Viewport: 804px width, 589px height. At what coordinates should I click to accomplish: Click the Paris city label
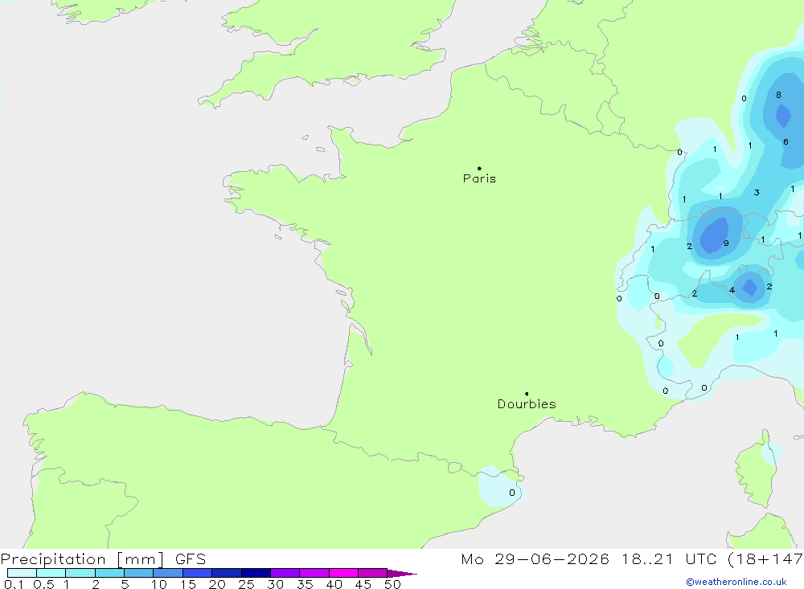pos(479,178)
